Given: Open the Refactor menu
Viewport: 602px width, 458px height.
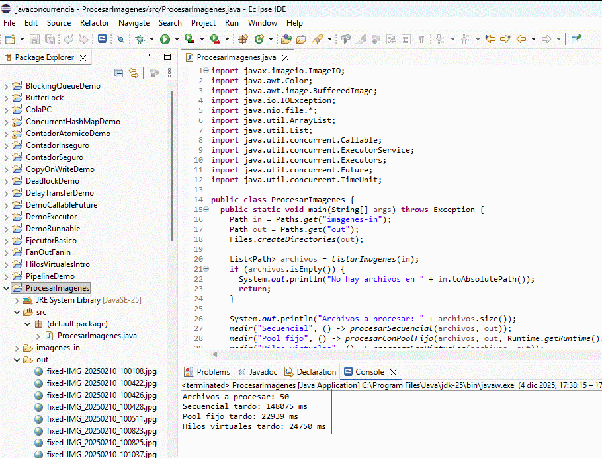Looking at the screenshot, I should [x=95, y=22].
